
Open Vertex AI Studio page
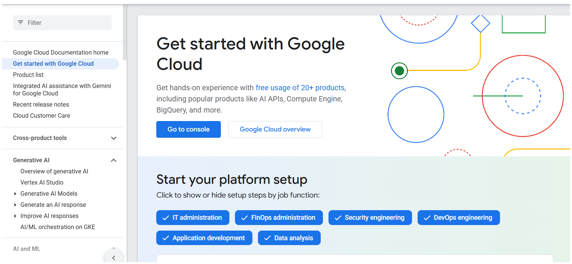pyautogui.click(x=42, y=182)
